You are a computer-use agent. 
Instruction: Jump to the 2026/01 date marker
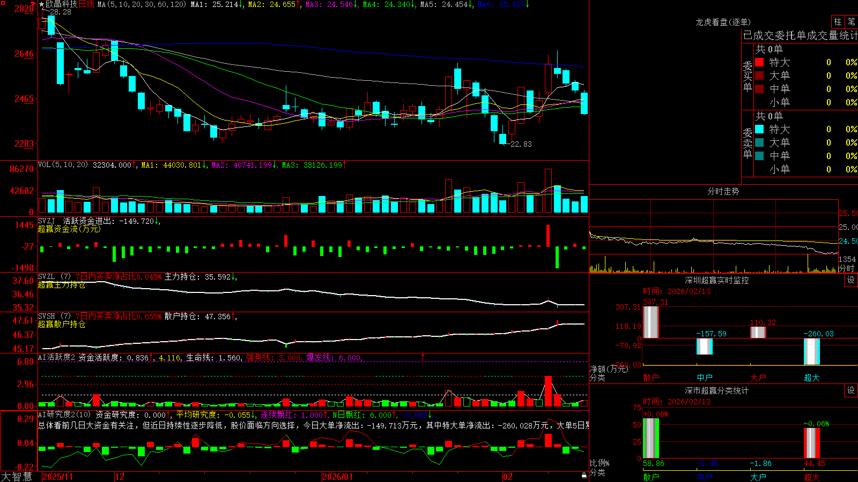338,477
